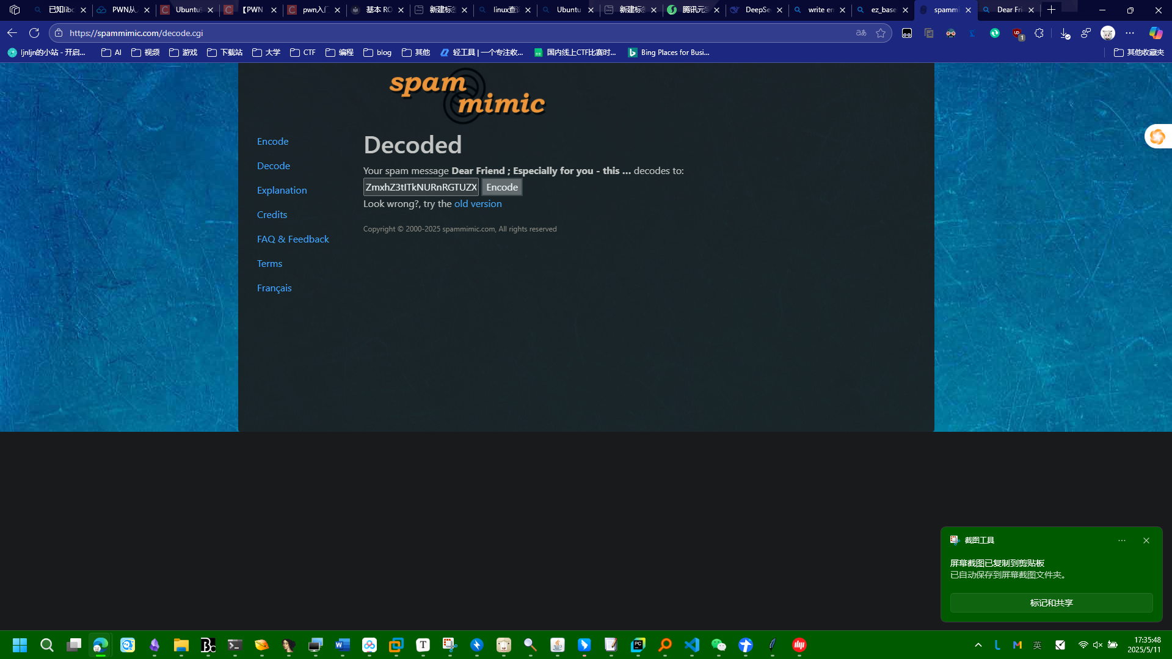
Task: Dismiss the 截图工具 notification
Action: (x=1146, y=541)
